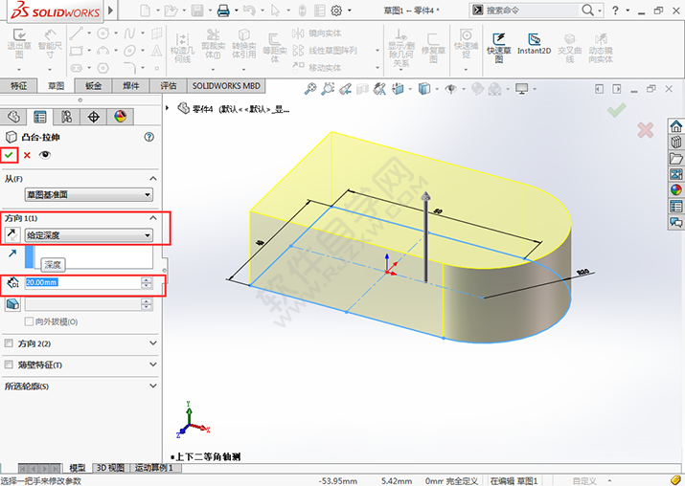Switch to Weldments ribbon tab
This screenshot has width=685, height=486.
click(x=131, y=86)
